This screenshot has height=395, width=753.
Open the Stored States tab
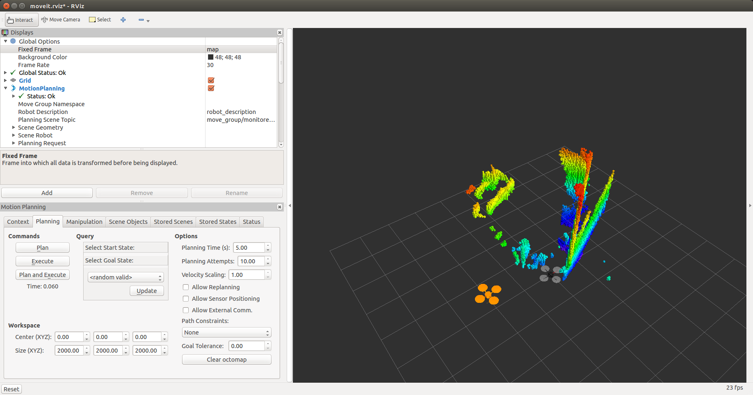coord(217,222)
